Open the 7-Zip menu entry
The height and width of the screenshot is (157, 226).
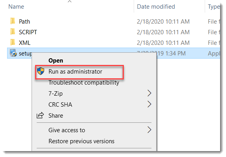click(56, 94)
